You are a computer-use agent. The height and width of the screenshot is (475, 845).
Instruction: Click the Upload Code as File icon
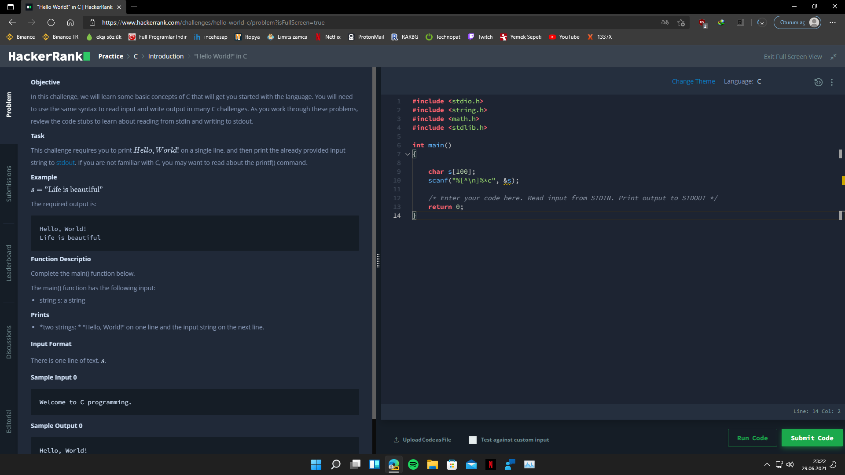[396, 440]
